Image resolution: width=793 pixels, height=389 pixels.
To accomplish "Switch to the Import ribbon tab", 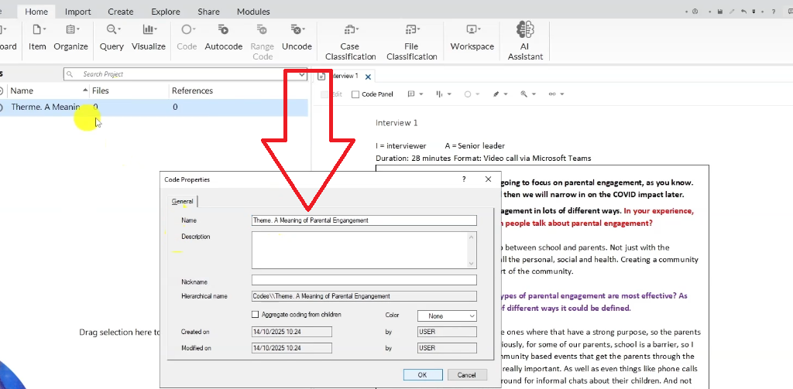I will 77,12.
